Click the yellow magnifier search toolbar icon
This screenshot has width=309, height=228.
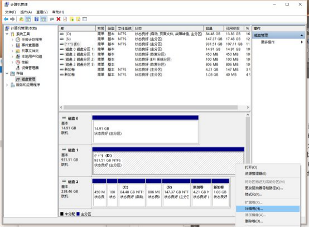[78, 19]
